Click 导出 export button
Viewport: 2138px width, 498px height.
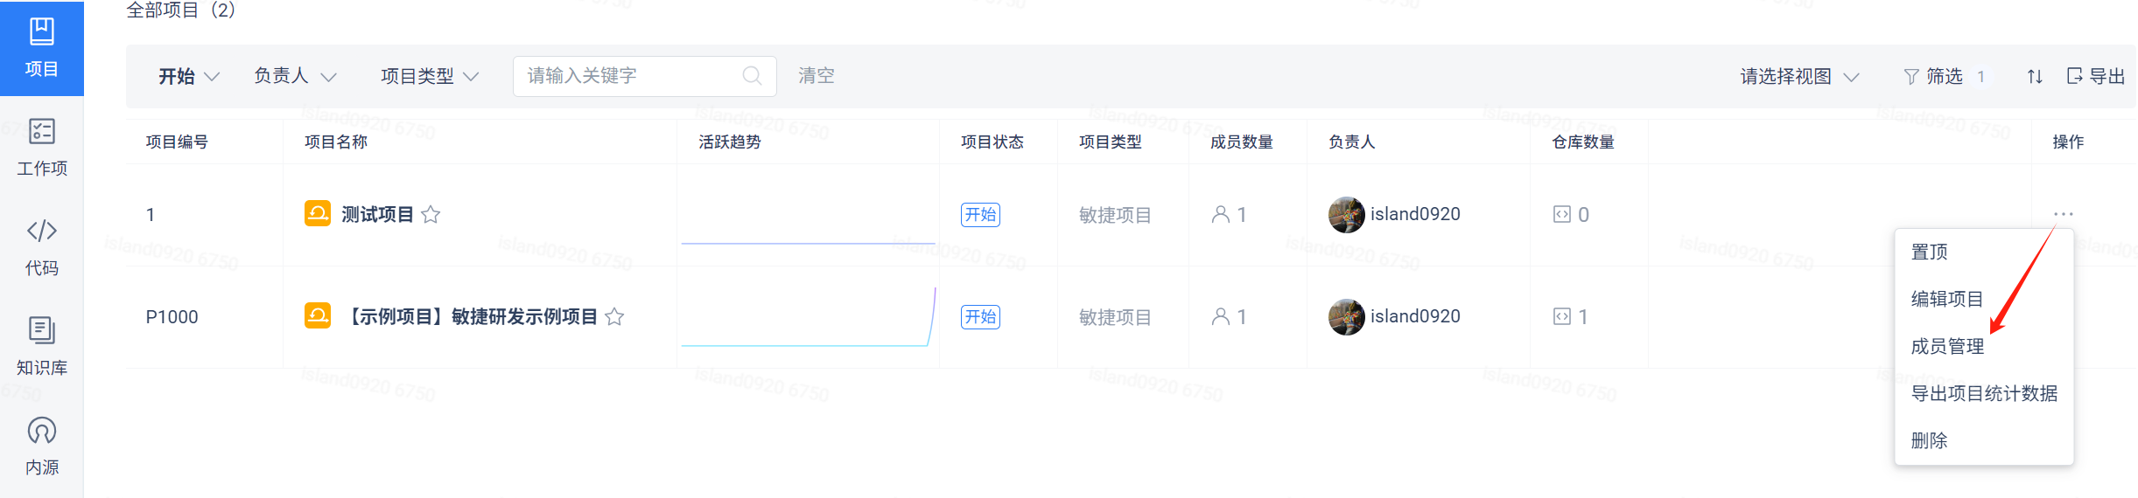tap(2095, 77)
